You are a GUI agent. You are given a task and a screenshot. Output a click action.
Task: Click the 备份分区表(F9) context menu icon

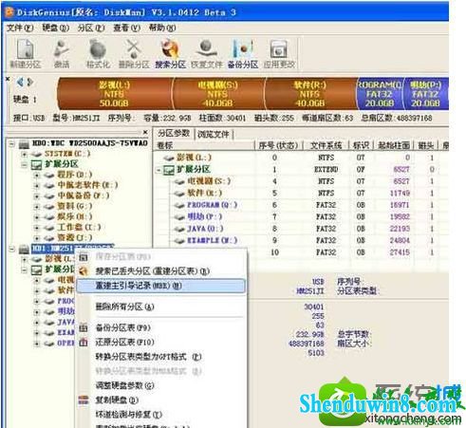click(84, 327)
